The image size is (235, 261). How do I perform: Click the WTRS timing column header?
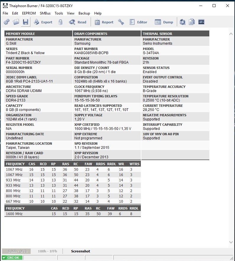[x=134, y=164]
